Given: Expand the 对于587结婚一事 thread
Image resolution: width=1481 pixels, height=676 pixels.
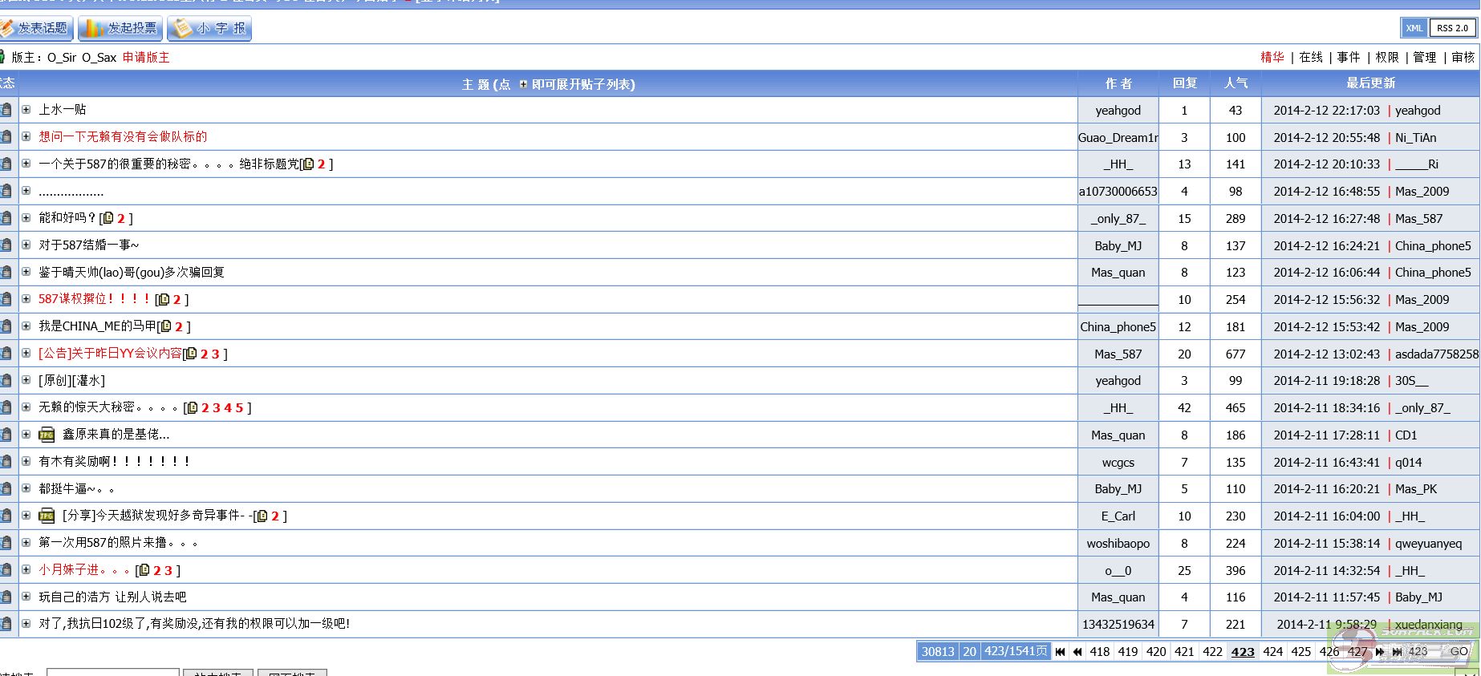Looking at the screenshot, I should point(26,245).
